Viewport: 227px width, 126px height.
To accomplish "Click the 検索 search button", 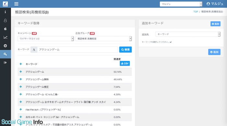I will (125, 50).
